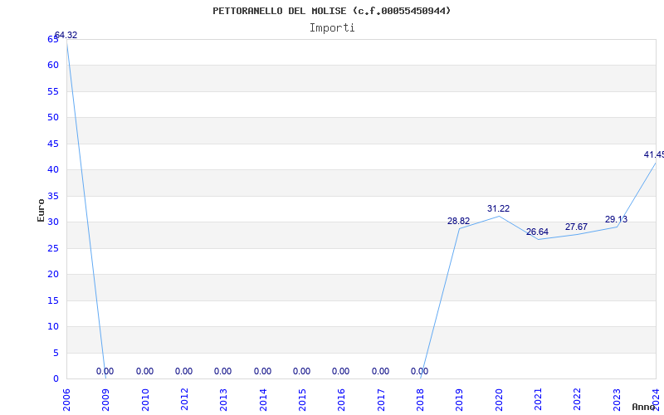Select the 64.32 data label

[x=66, y=35]
